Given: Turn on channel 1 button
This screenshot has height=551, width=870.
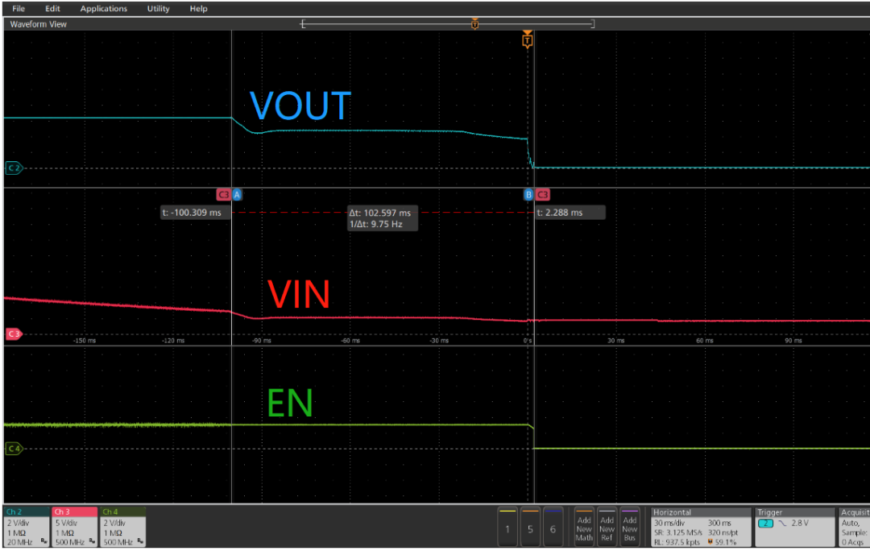Looking at the screenshot, I should [x=507, y=528].
